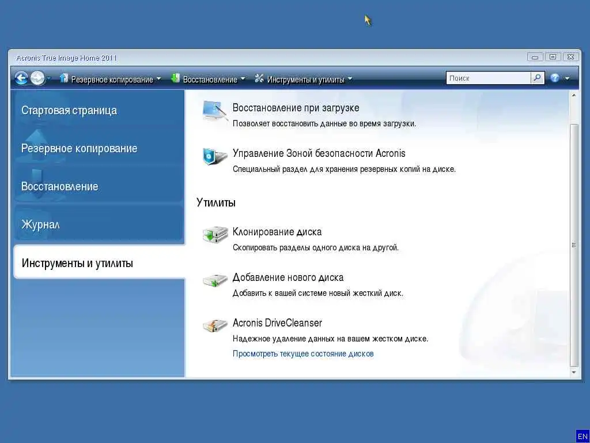This screenshot has width=590, height=443.
Task: Open navigation history dropdown arrow
Action: [x=49, y=78]
